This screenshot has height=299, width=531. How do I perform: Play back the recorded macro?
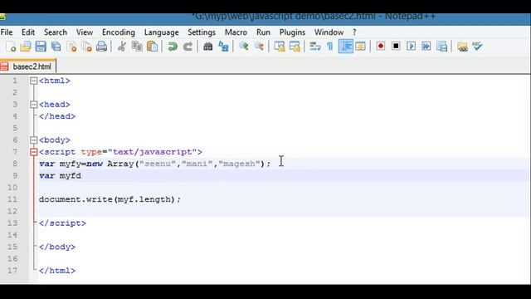tap(412, 47)
